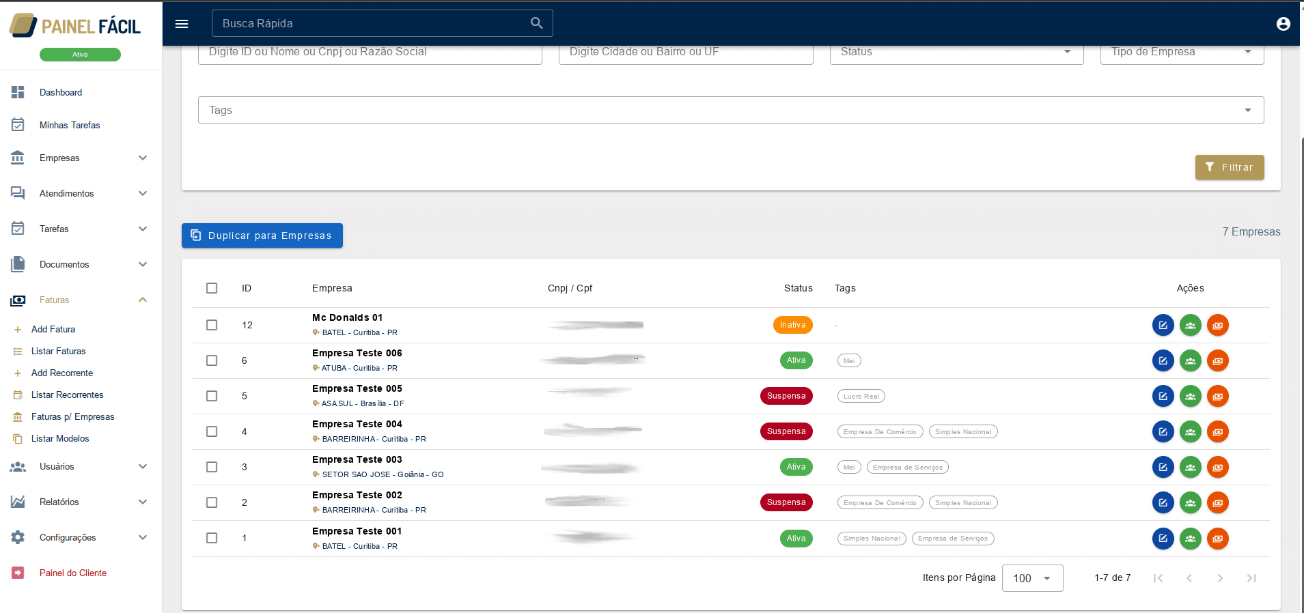Click blue edit icon for Empresa Teste 002

tap(1163, 503)
